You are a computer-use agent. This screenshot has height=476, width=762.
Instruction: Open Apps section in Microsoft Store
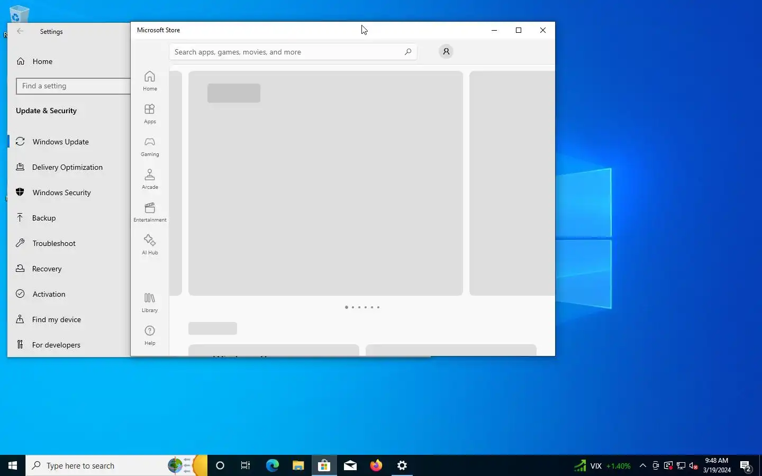tap(150, 114)
